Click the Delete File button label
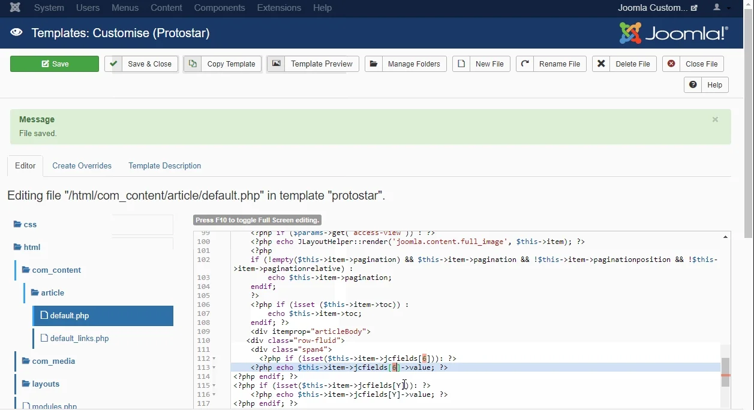The height and width of the screenshot is (410, 754). coord(633,64)
